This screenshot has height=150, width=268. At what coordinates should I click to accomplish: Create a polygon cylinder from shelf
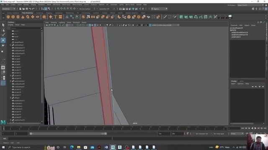tap(18, 17)
